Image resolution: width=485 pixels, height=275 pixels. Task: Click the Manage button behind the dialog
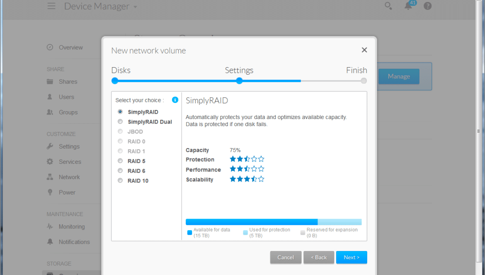coord(399,76)
